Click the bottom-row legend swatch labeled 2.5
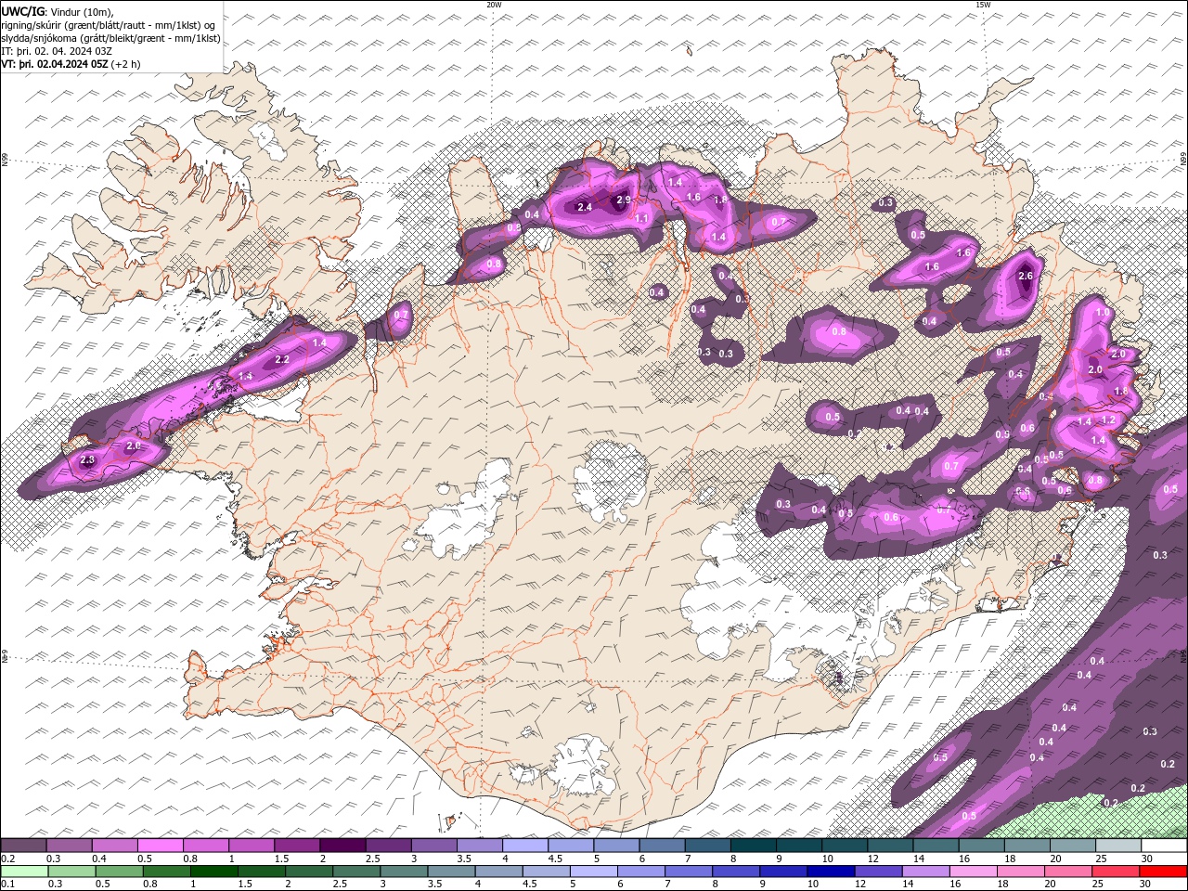 pos(356,872)
